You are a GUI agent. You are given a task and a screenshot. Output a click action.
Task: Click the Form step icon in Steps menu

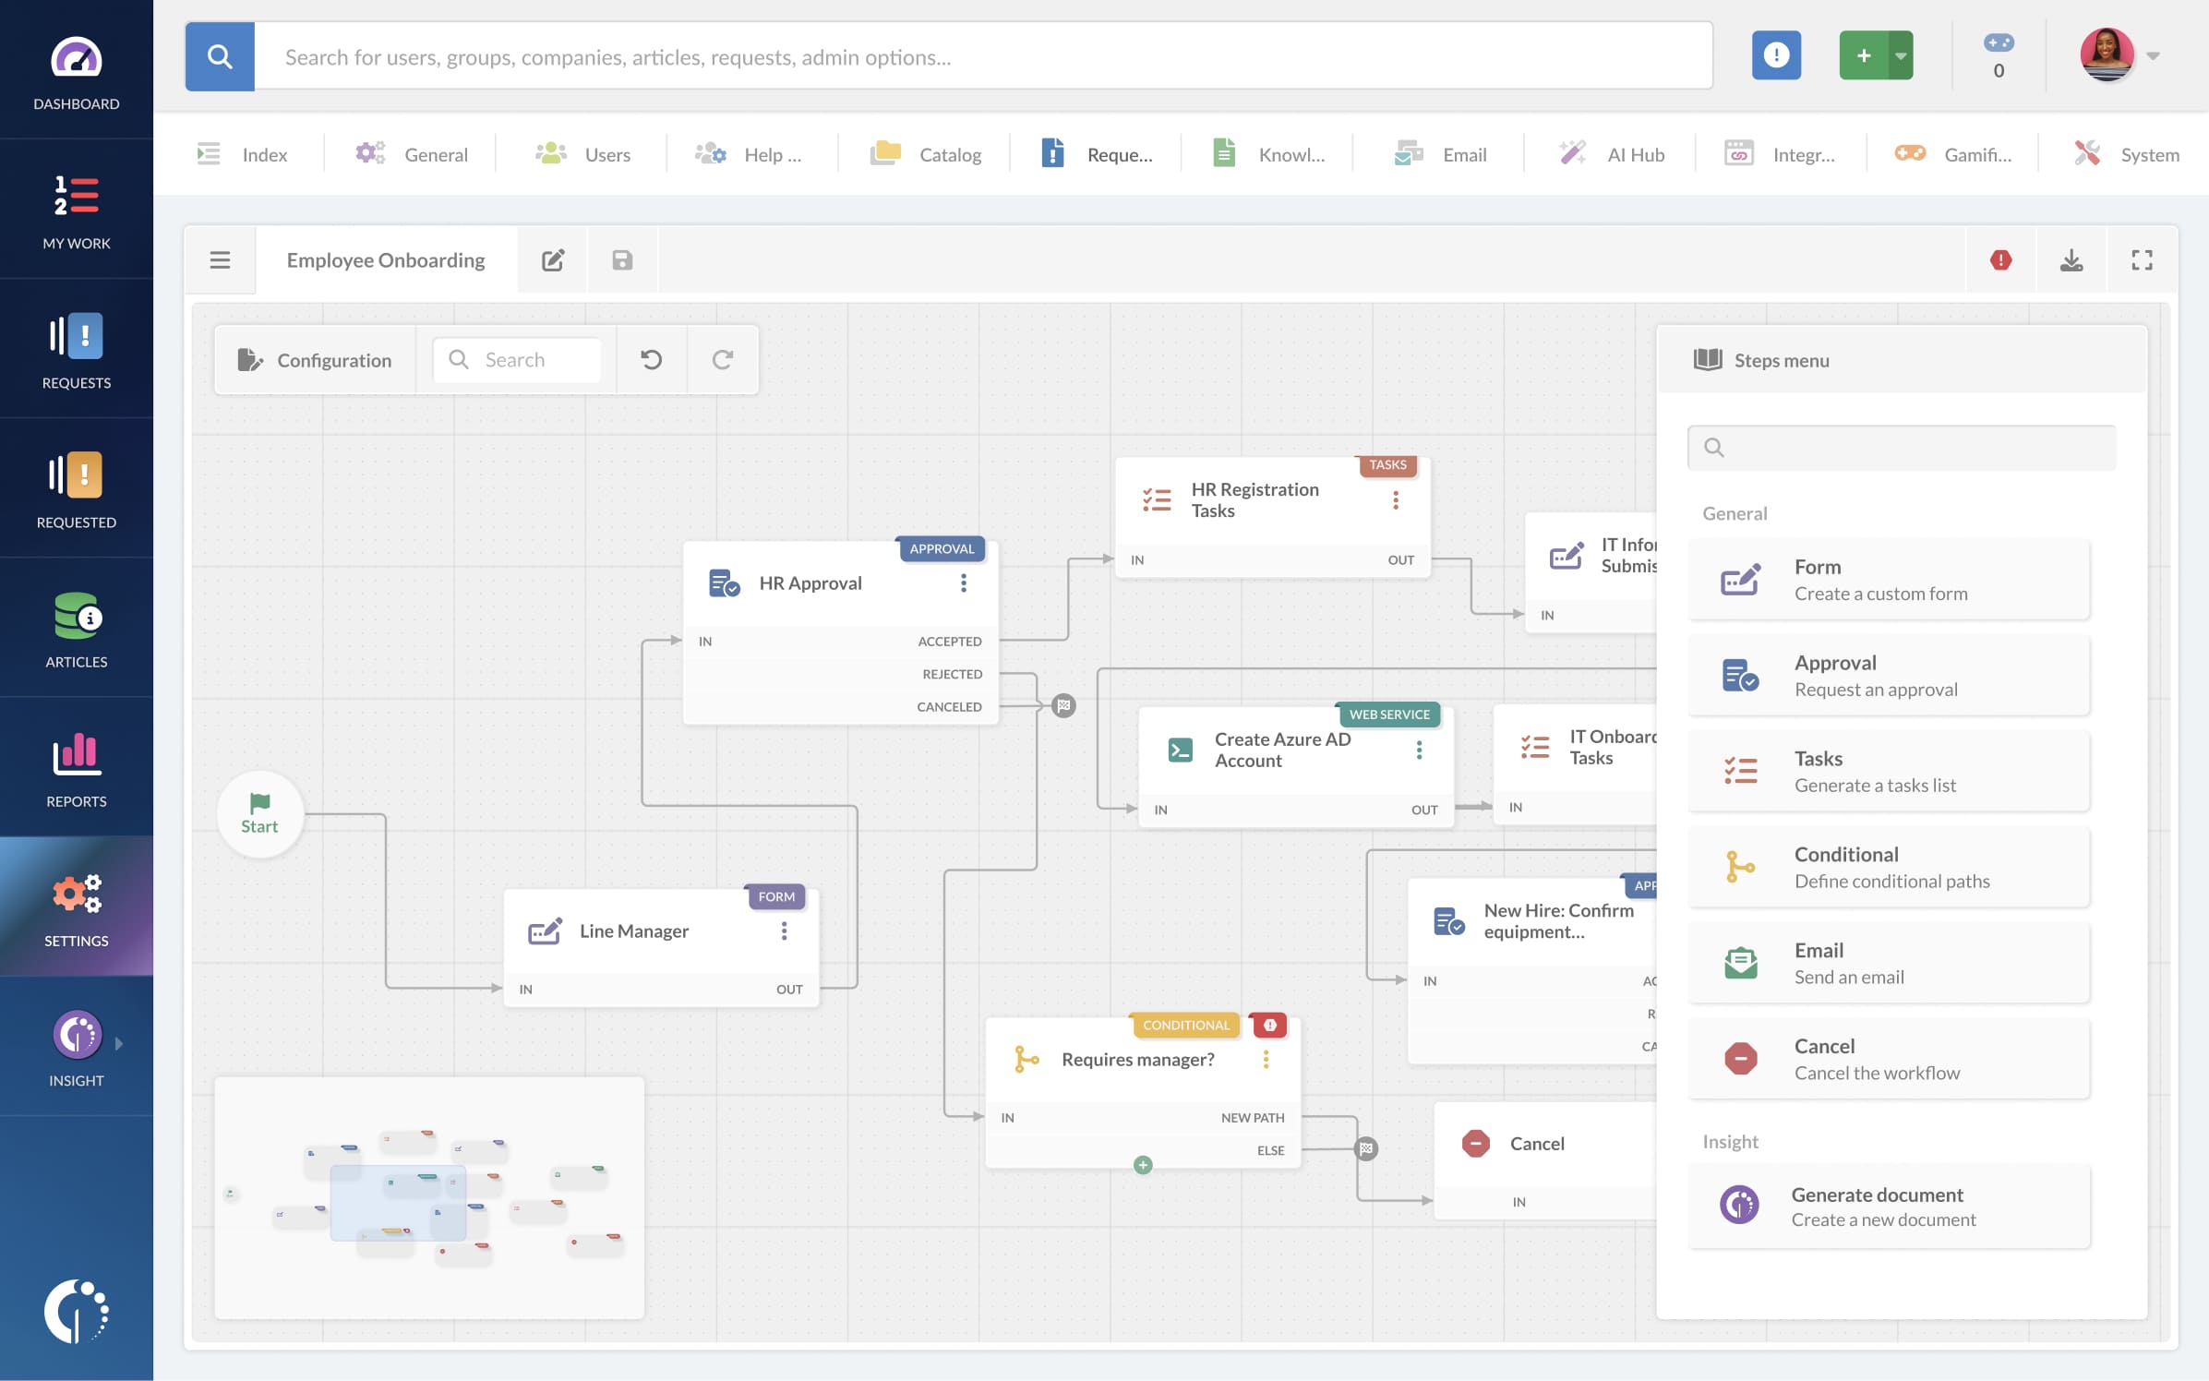click(x=1741, y=578)
